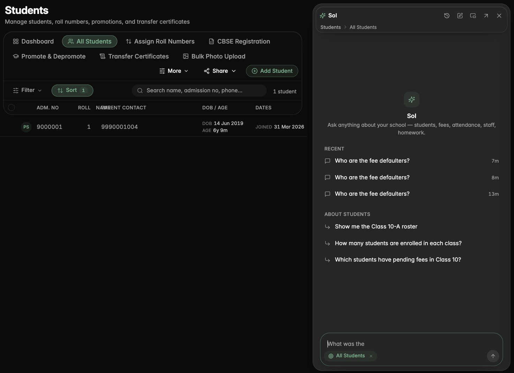Click the Sol panel dock layout icon

pos(473,16)
